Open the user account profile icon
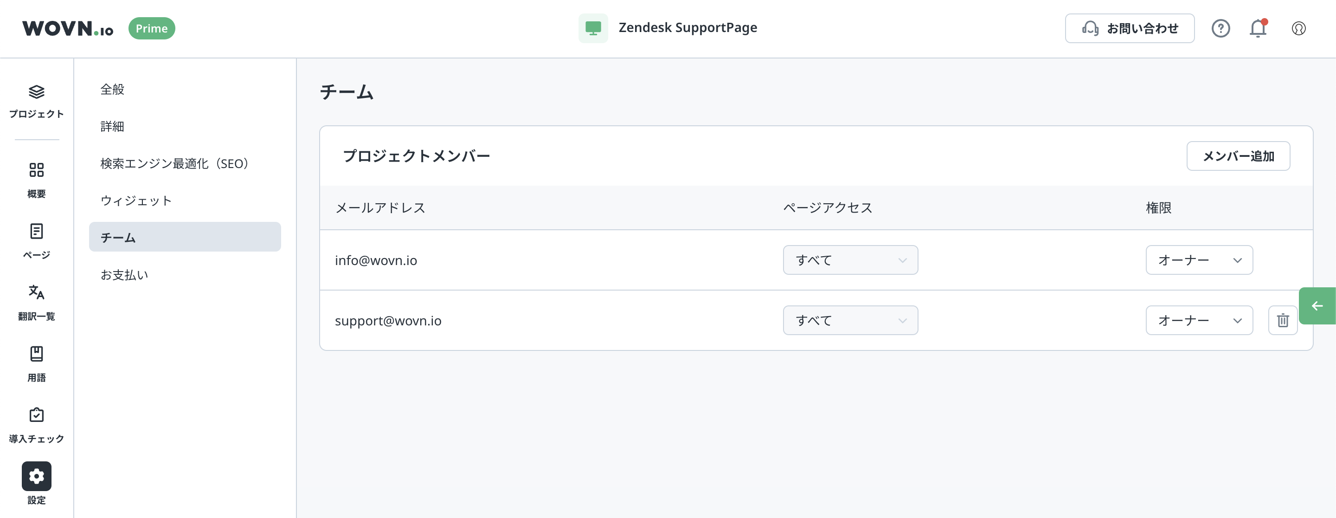Viewport: 1336px width, 518px height. 1298,29
